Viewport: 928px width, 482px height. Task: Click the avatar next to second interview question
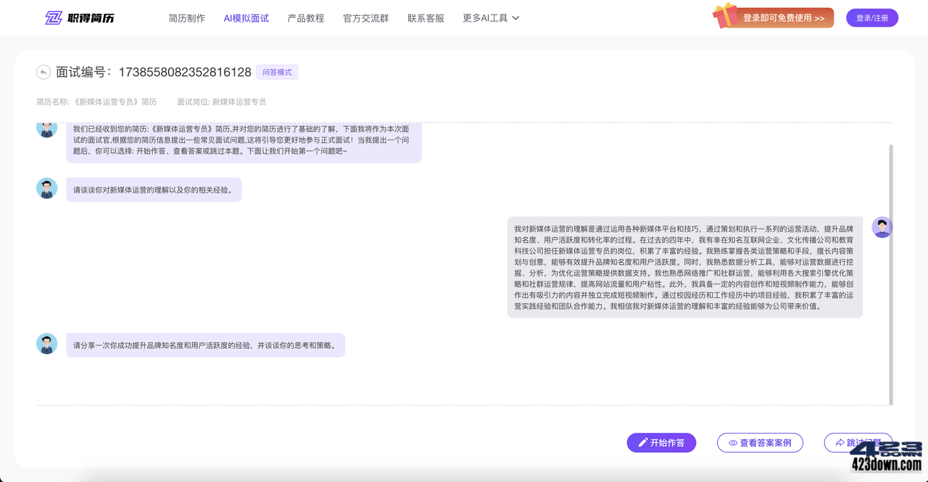(46, 344)
